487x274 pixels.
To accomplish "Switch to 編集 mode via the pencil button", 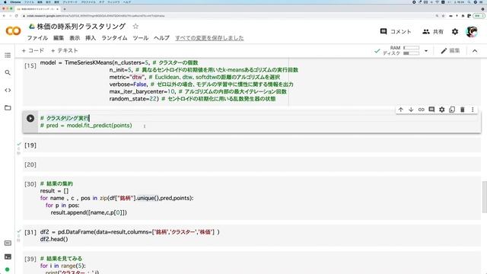I will pyautogui.click(x=450, y=51).
